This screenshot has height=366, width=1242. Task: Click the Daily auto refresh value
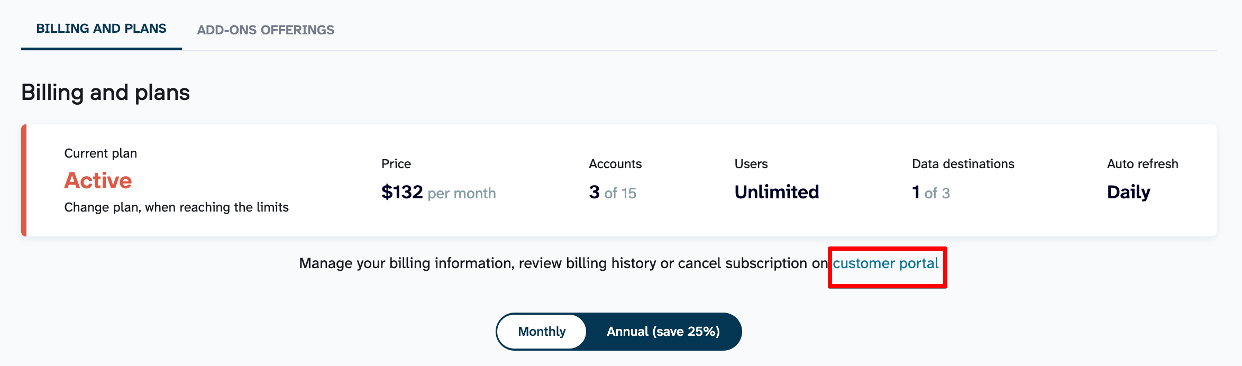pos(1128,192)
